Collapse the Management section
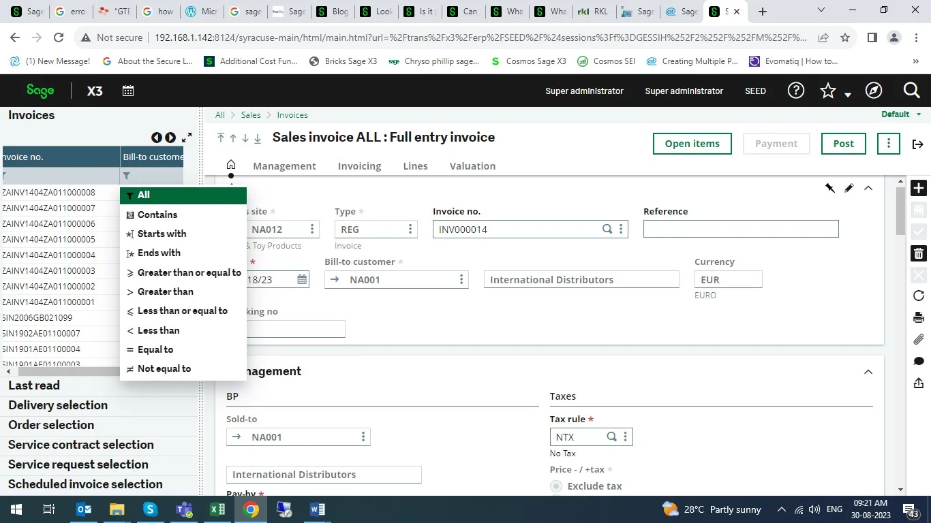This screenshot has width=931, height=523. pos(868,372)
